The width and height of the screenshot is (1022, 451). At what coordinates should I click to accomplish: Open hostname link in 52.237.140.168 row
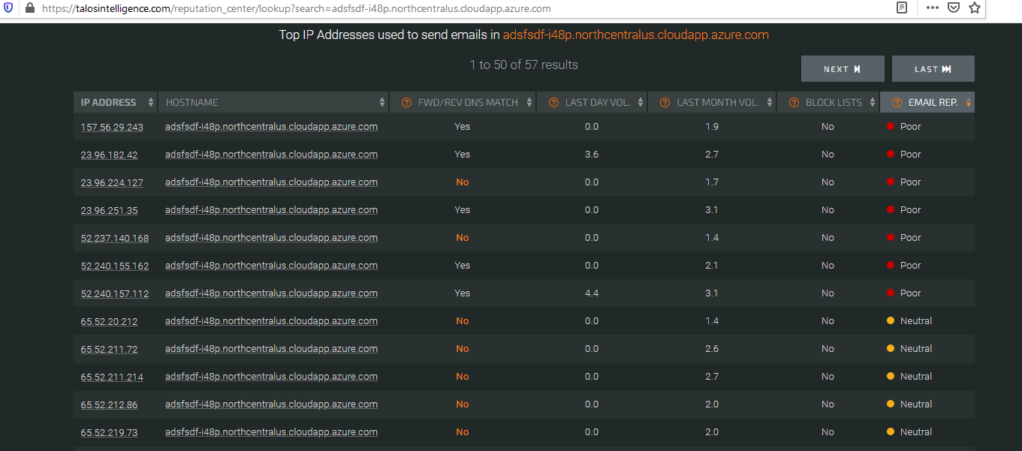pyautogui.click(x=271, y=238)
